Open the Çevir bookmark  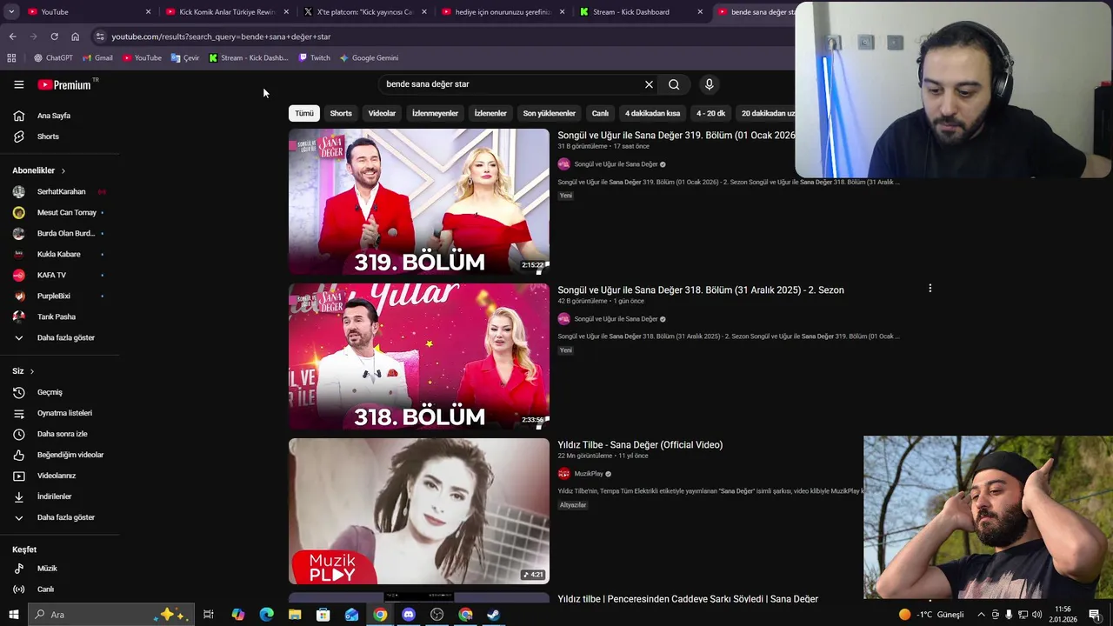tap(185, 58)
